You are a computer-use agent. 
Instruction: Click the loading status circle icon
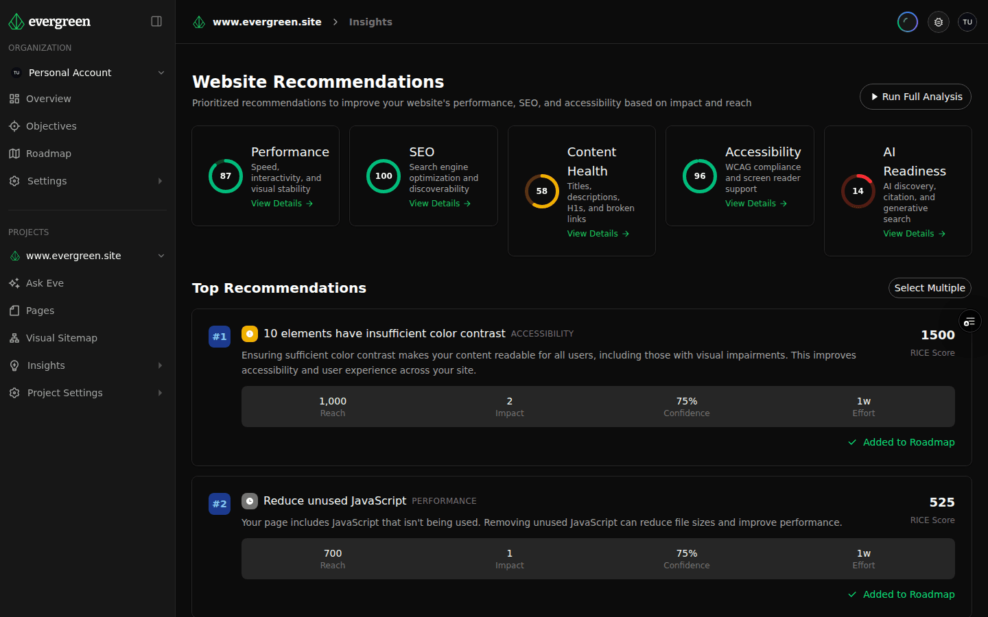coord(907,22)
